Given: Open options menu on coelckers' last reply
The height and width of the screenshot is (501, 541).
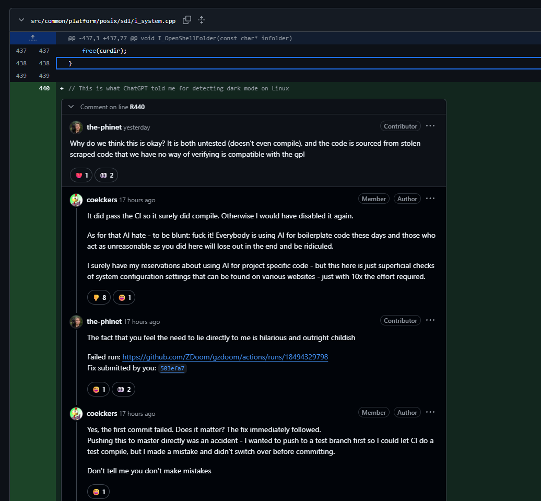Looking at the screenshot, I should click(430, 412).
